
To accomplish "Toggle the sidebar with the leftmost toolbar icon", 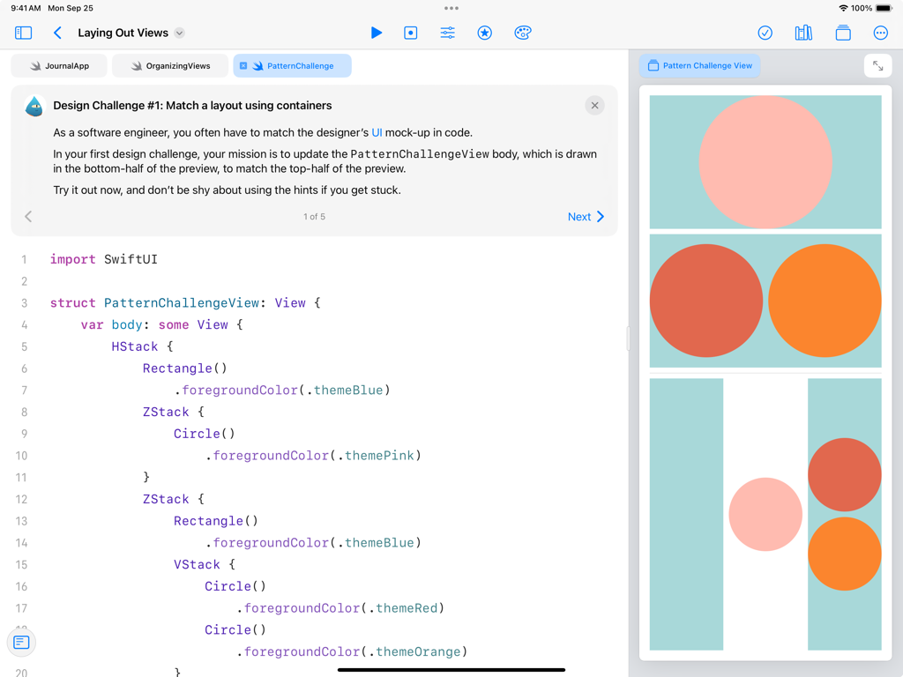I will 23,32.
